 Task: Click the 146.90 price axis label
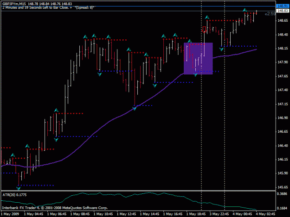(x=283, y=118)
